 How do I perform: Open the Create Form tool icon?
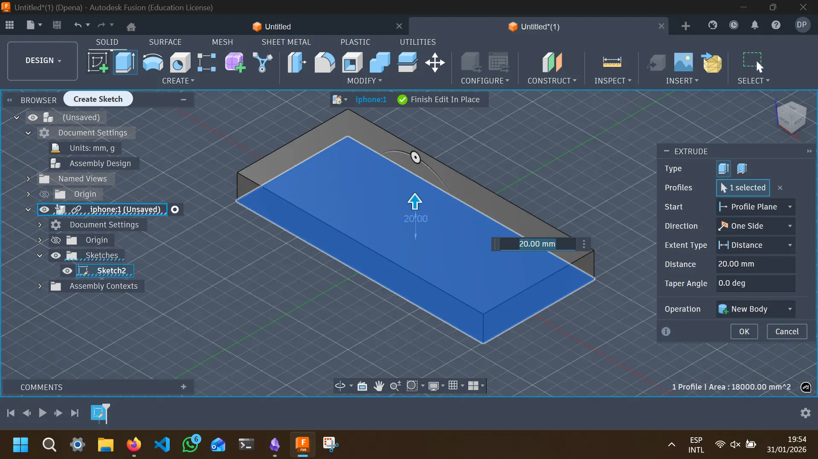(x=235, y=62)
